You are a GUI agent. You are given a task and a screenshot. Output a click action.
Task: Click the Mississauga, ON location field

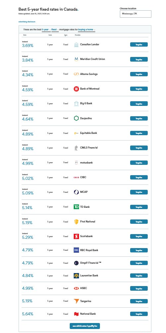135,14
